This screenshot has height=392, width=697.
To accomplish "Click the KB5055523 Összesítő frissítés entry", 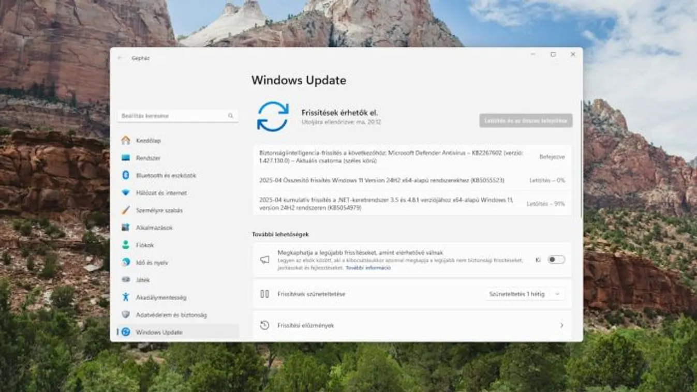I will (x=412, y=180).
